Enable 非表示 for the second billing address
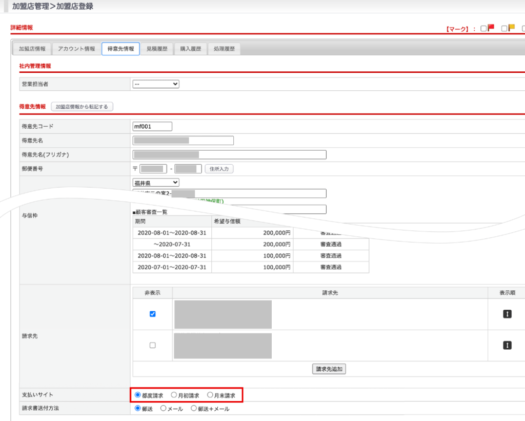 [152, 345]
